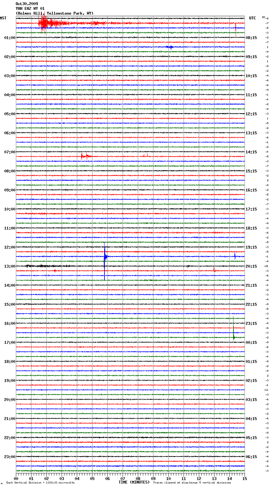Screen dimensions: 270x487
Task: Select the 17:00 MST row label
Action: (x=10, y=343)
